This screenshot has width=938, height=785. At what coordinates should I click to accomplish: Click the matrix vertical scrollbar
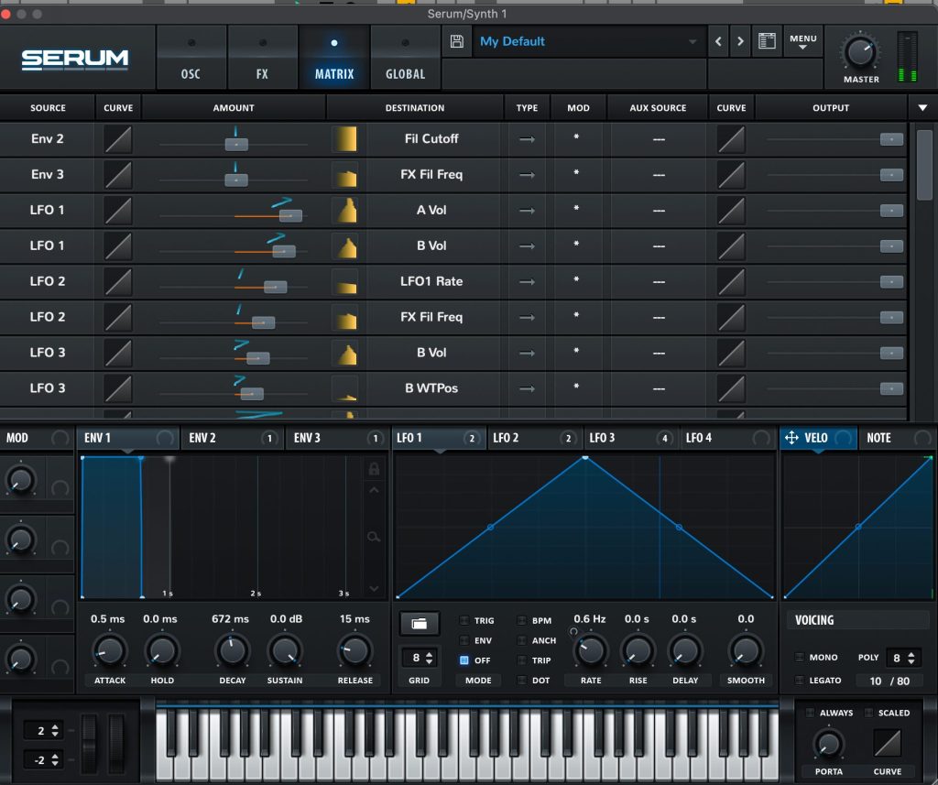[x=924, y=165]
